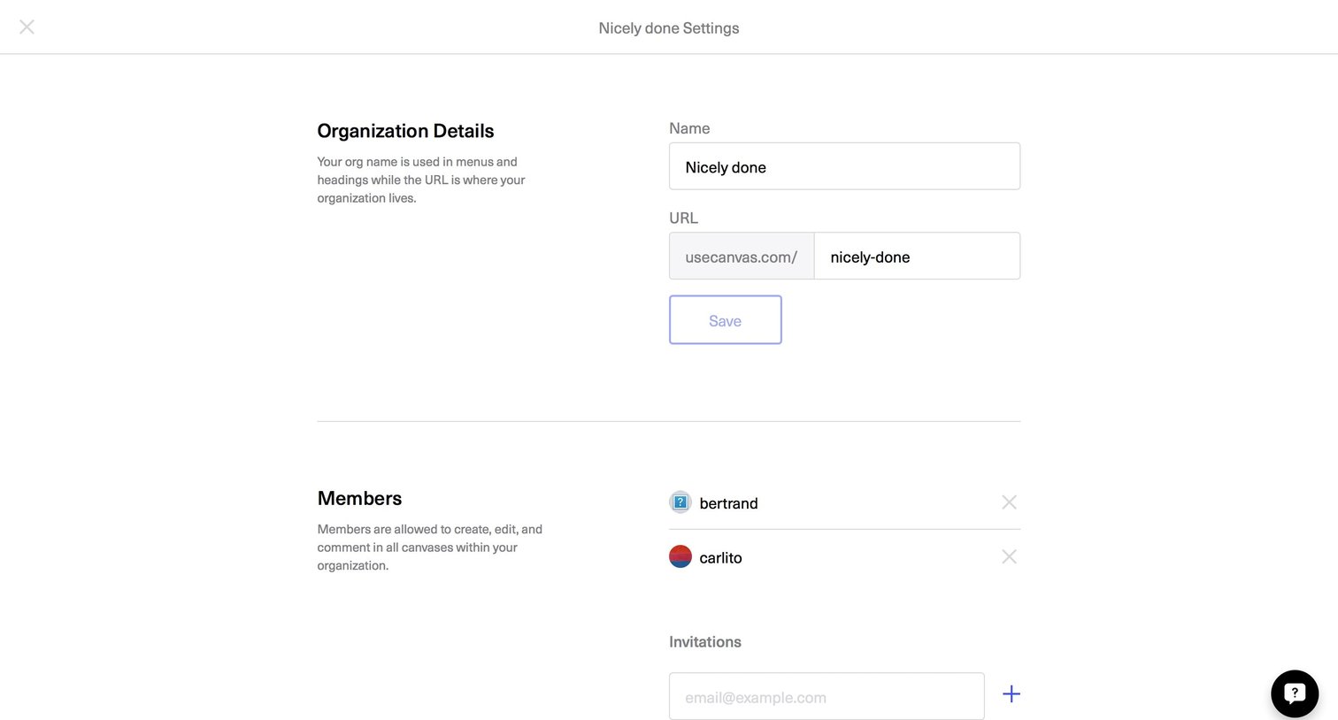The image size is (1338, 720).
Task: Click carlito's avatar image
Action: [681, 556]
